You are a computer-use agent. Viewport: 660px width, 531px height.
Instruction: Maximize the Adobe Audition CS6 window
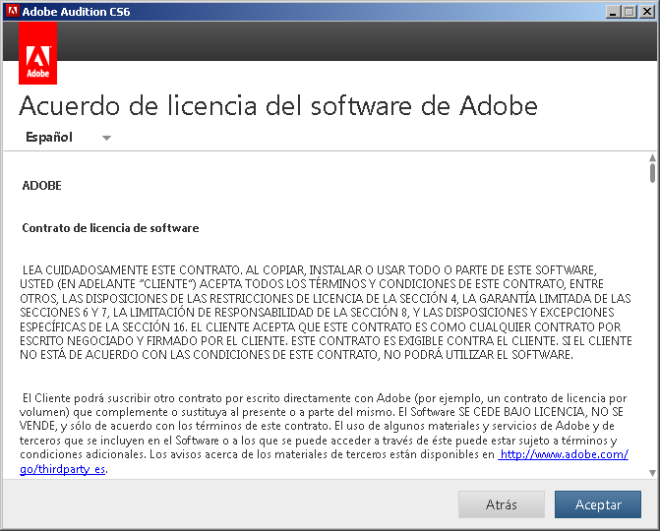click(x=630, y=12)
